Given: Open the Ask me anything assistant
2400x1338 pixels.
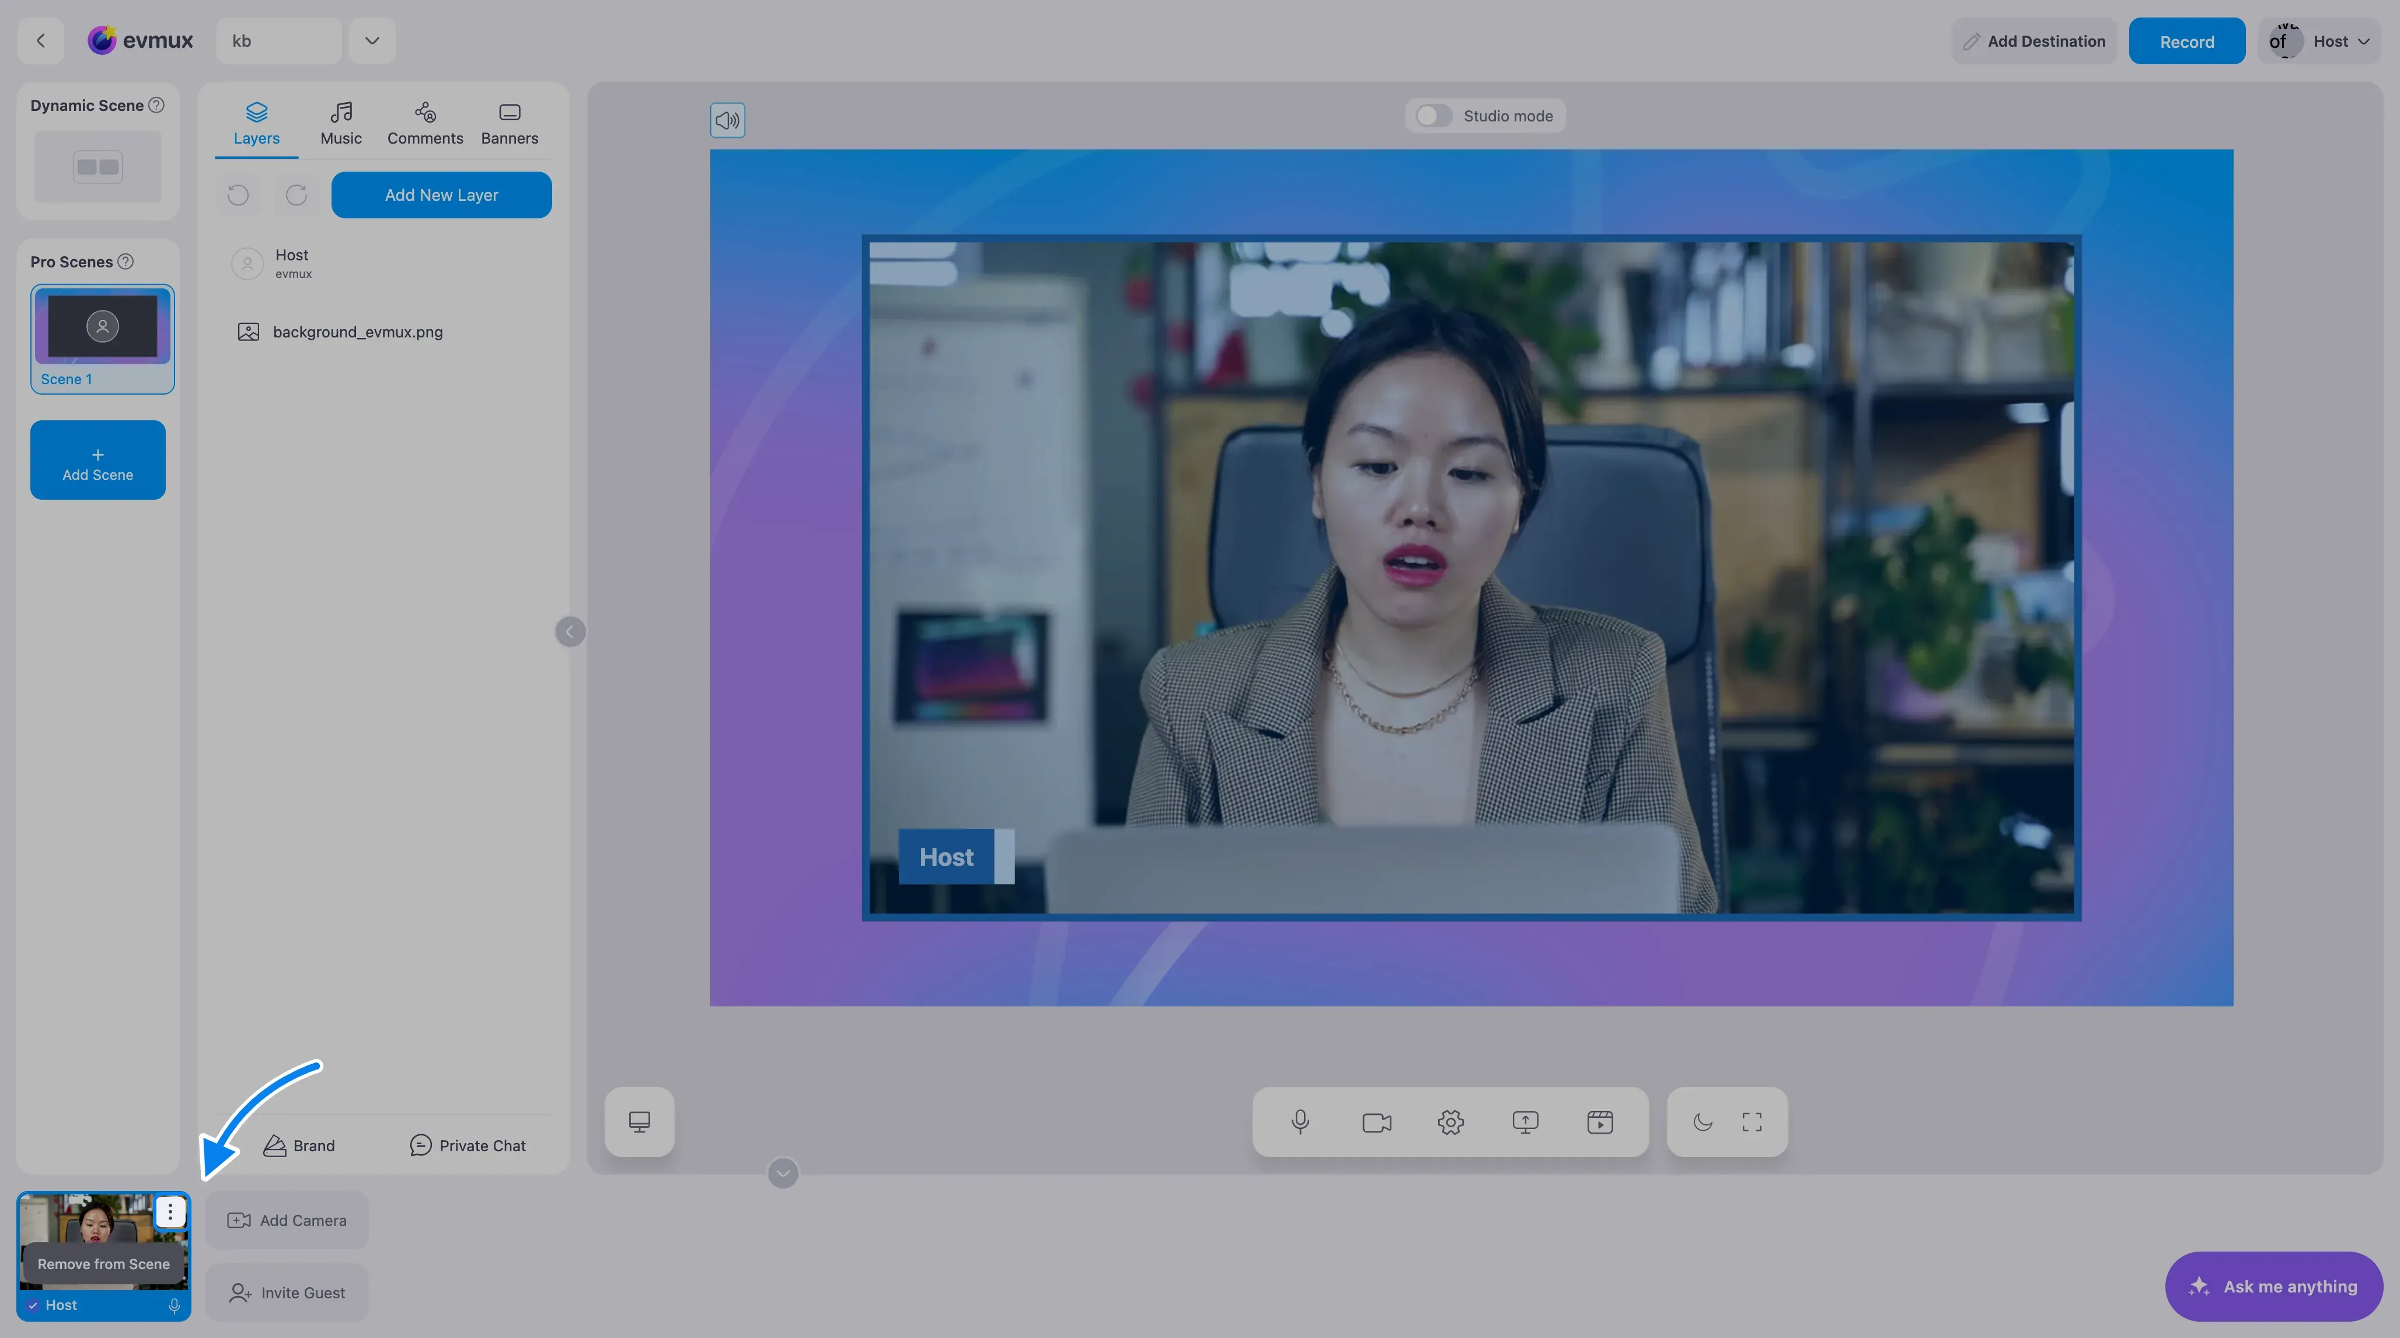Looking at the screenshot, I should pyautogui.click(x=2273, y=1287).
